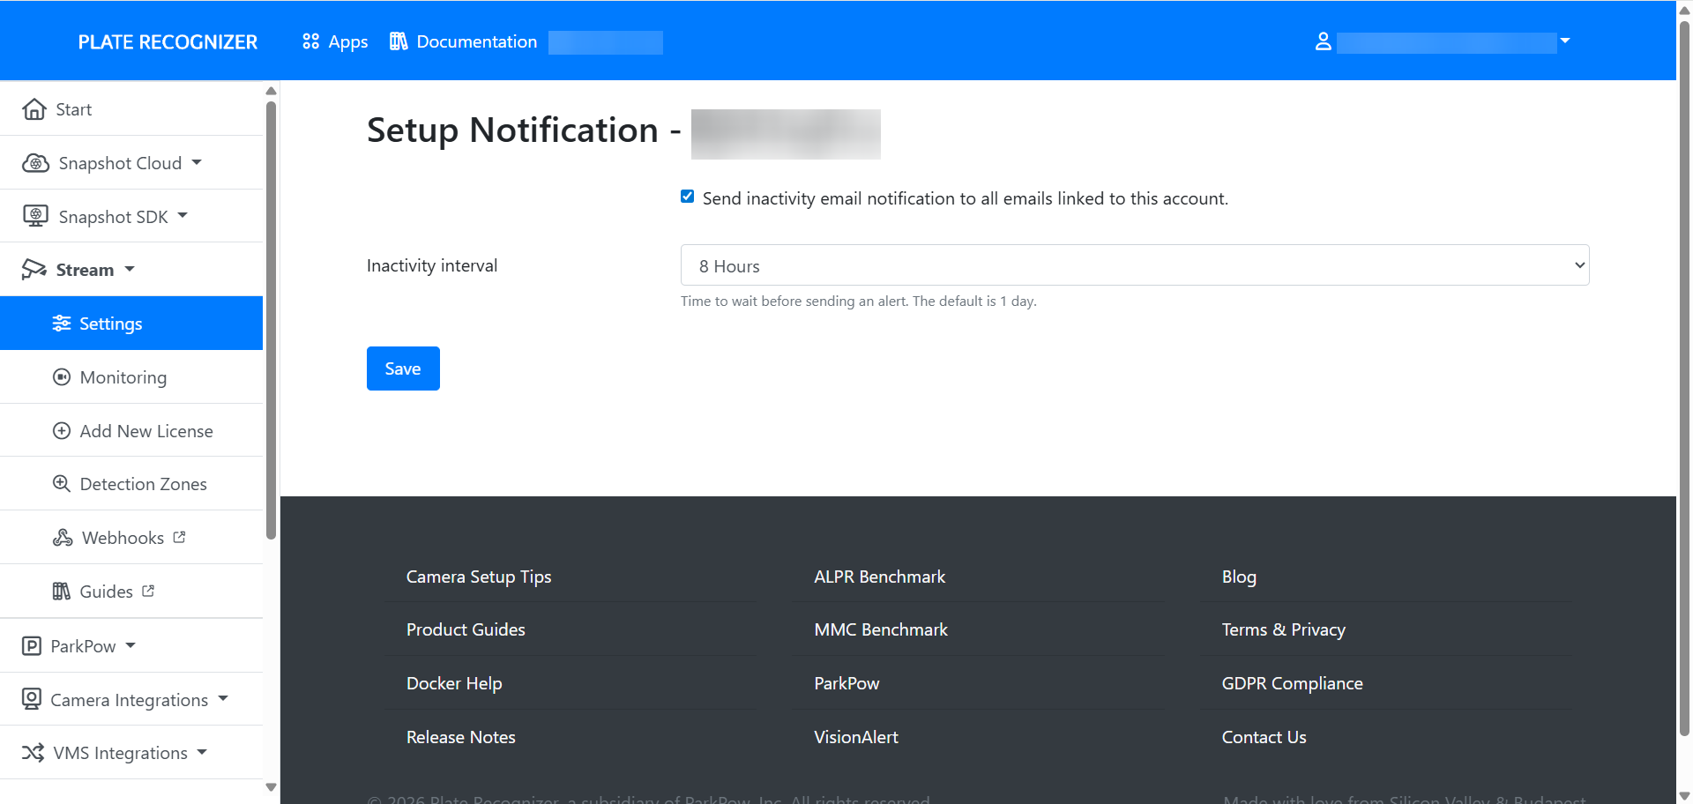Open the ParkPow footer link
Viewport: 1693px width, 804px height.
[x=846, y=683]
